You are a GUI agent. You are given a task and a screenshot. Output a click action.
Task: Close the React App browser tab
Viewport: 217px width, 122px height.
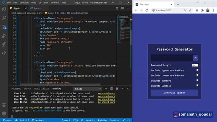coord(172,4)
